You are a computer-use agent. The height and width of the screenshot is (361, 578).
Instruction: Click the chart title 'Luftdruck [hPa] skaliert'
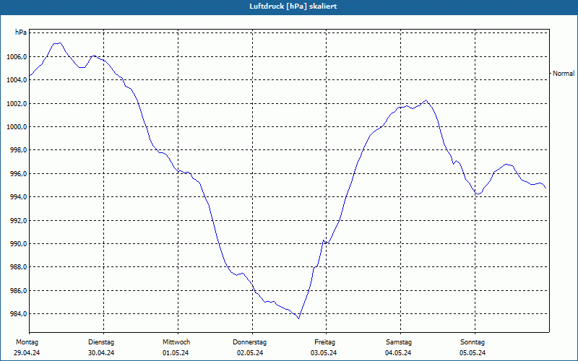[x=293, y=6]
